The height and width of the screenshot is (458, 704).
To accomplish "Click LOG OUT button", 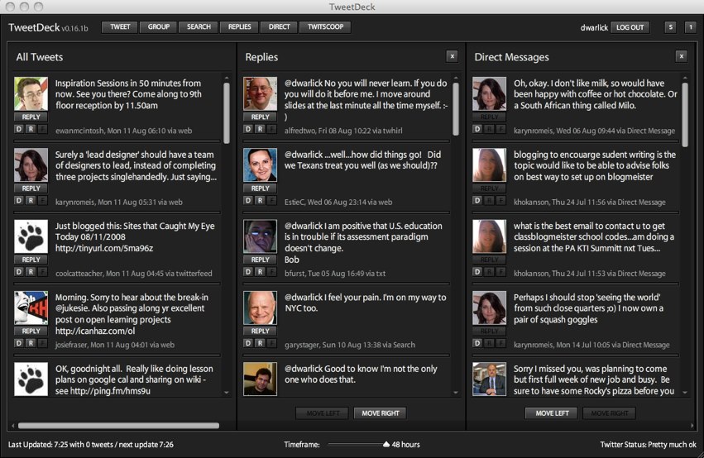I will pyautogui.click(x=630, y=27).
